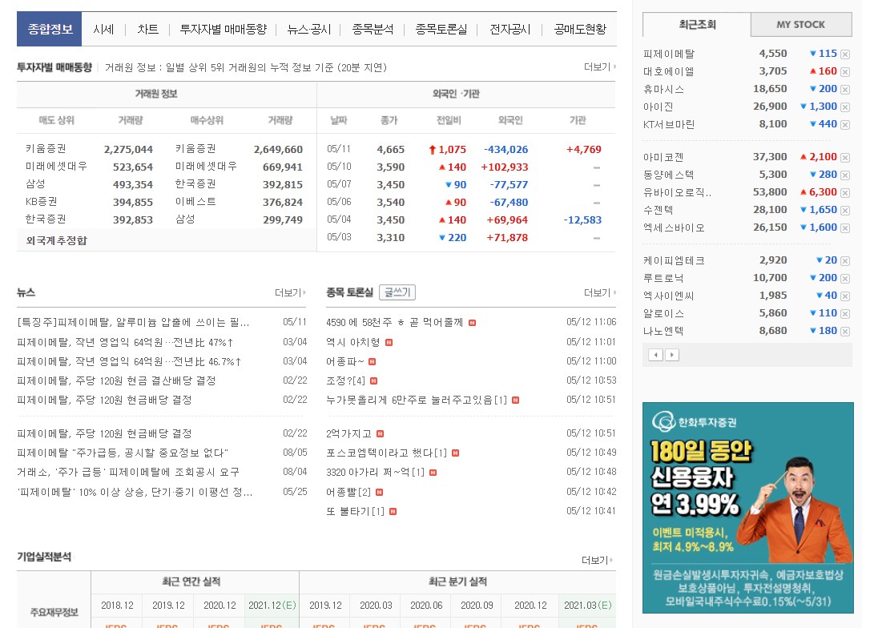Open 한화투자증권 신용융자 ad banner
The width and height of the screenshot is (874, 628).
pyautogui.click(x=748, y=508)
